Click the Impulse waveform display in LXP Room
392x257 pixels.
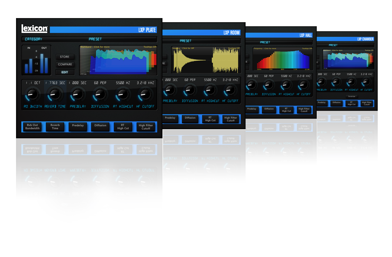click(x=206, y=61)
